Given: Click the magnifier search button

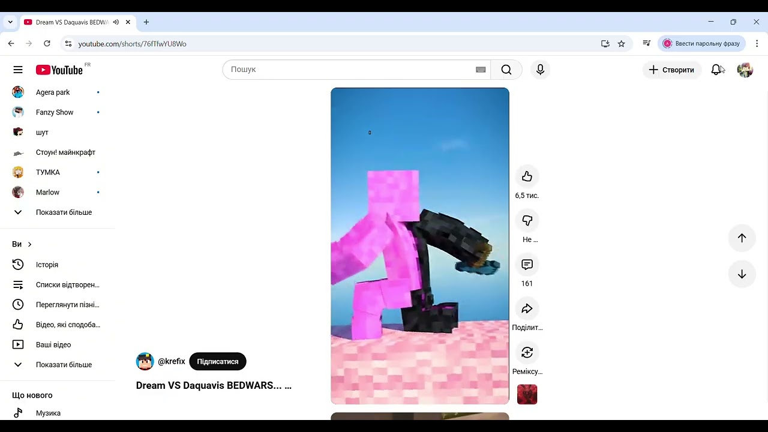Looking at the screenshot, I should [x=506, y=70].
